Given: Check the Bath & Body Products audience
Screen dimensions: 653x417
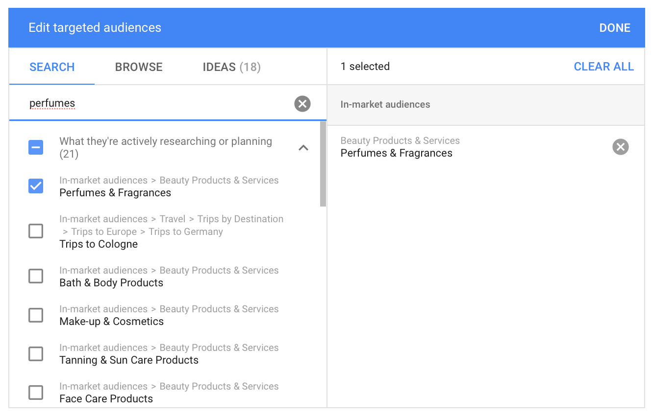Looking at the screenshot, I should pos(36,276).
